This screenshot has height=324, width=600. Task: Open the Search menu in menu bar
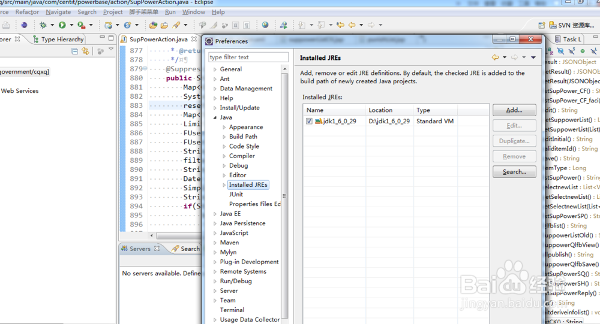click(x=87, y=12)
